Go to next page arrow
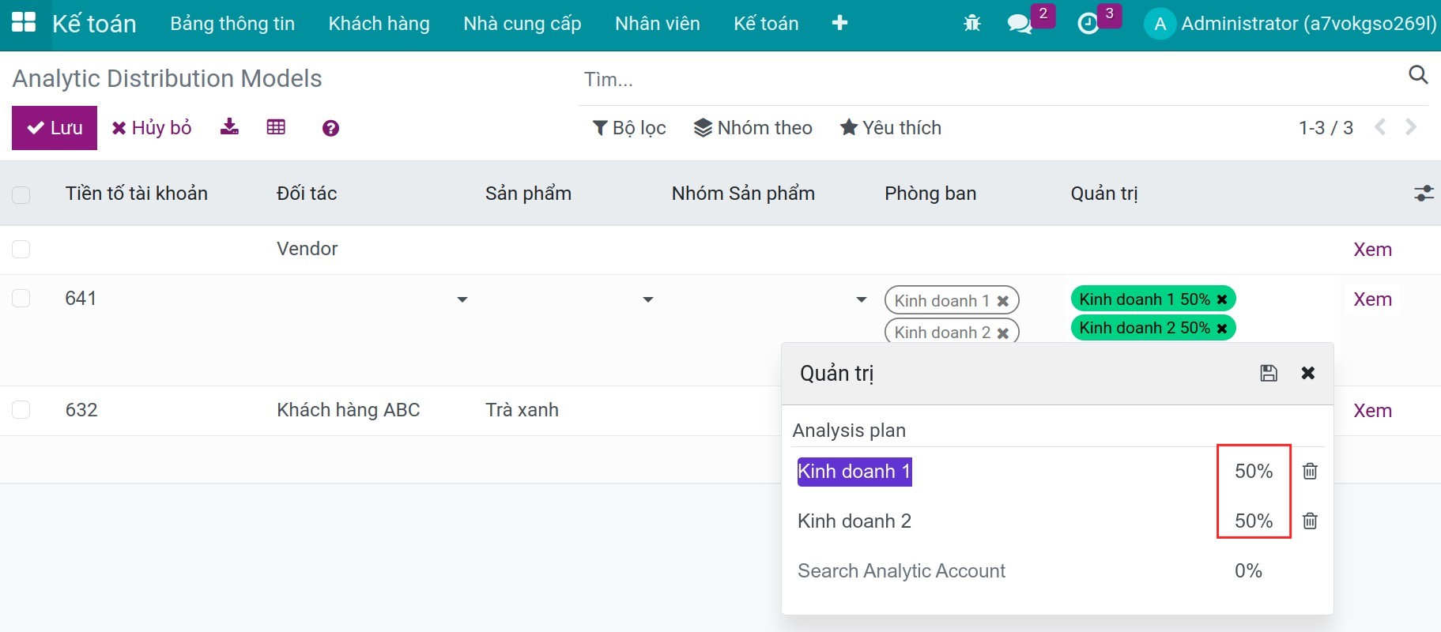1441x632 pixels. (x=1411, y=127)
